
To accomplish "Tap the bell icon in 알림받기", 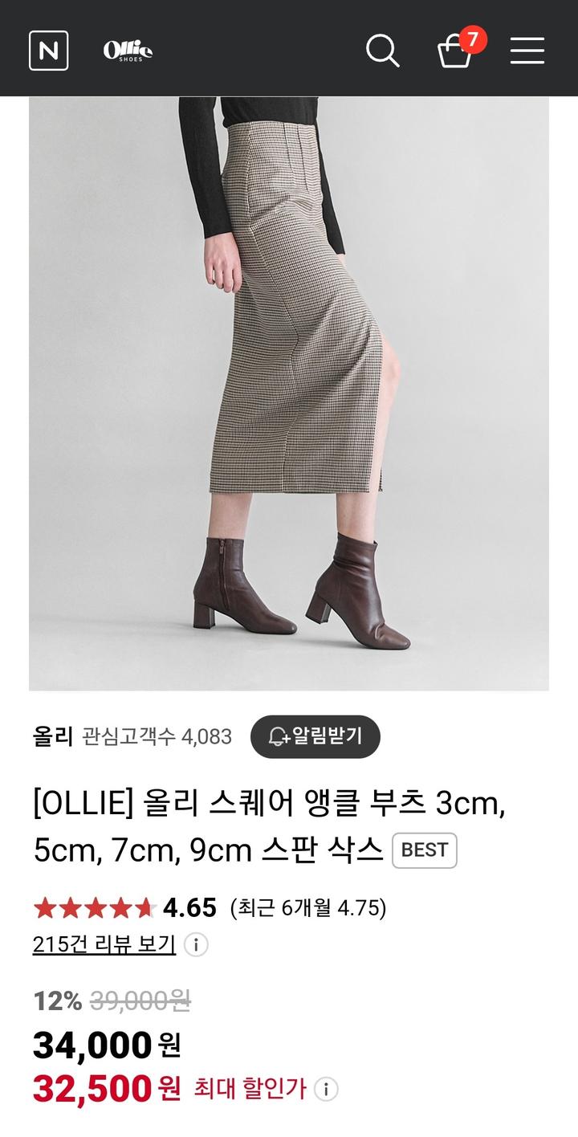I will click(278, 736).
